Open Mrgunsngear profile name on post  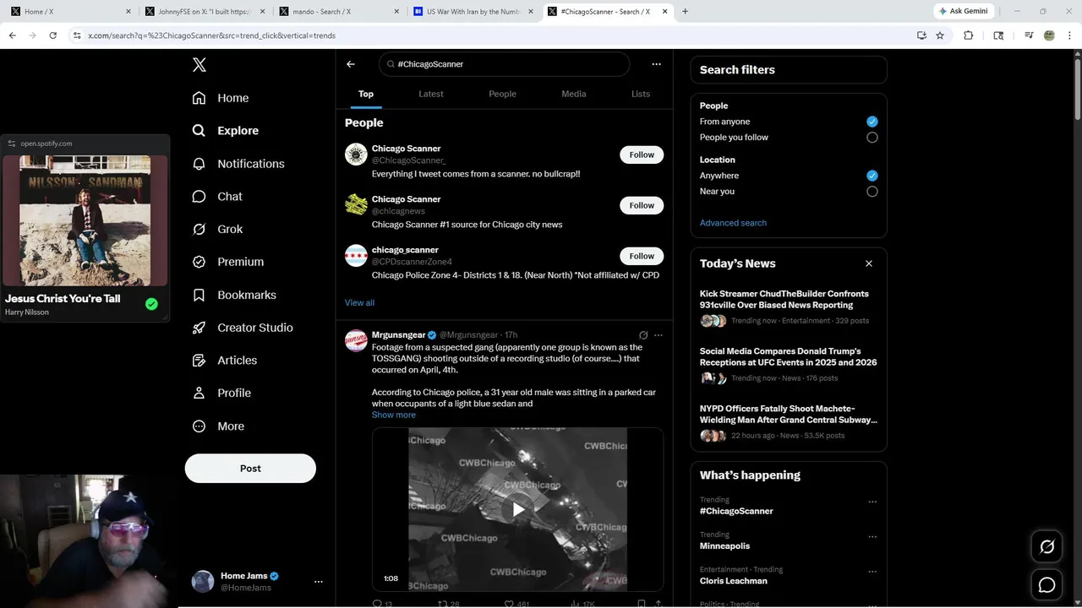coord(398,335)
